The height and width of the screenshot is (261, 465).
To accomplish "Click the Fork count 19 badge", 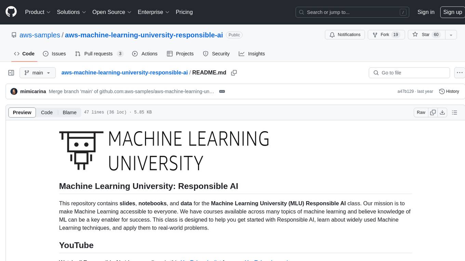I will 396,35.
